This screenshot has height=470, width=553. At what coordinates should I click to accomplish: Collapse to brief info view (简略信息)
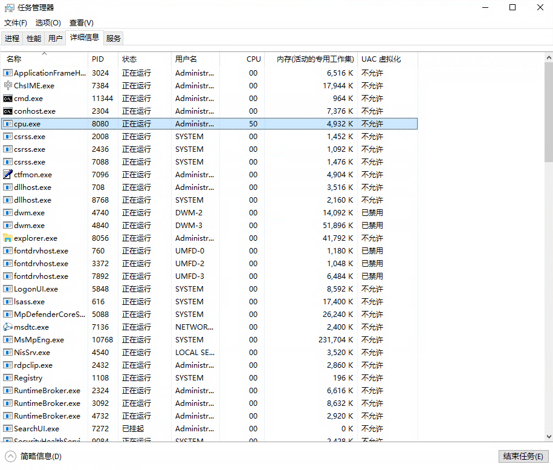pyautogui.click(x=34, y=457)
